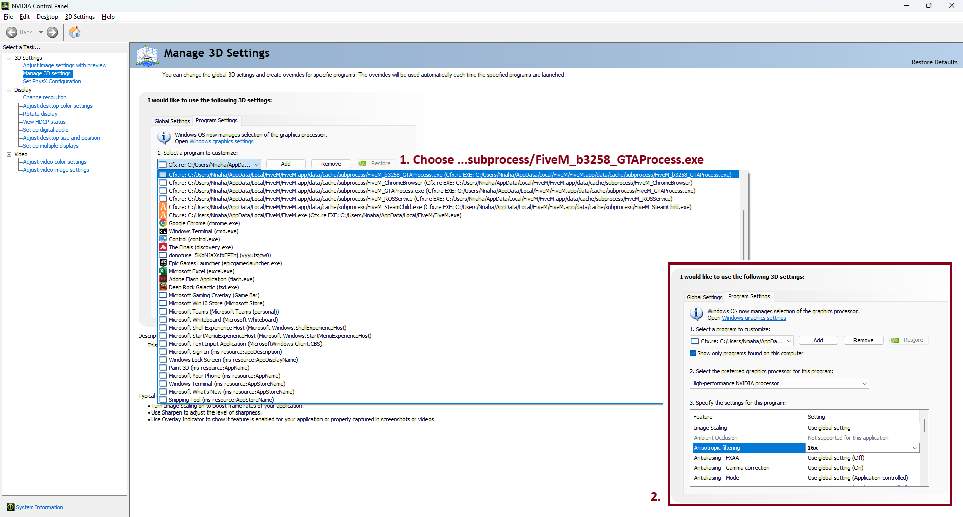
Task: Click the Epic Games Launcher icon
Action: pyautogui.click(x=163, y=263)
